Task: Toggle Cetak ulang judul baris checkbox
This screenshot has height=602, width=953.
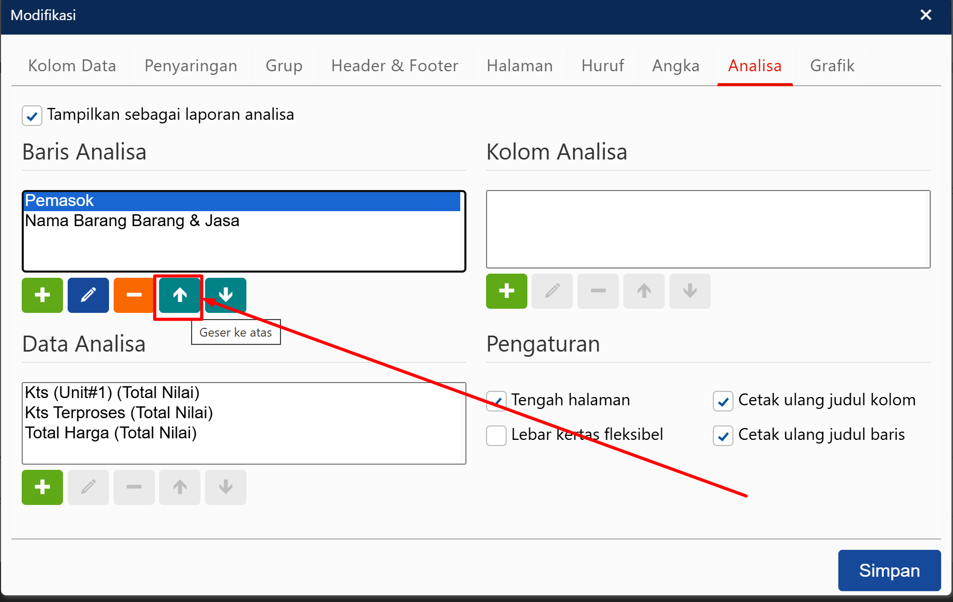Action: pyautogui.click(x=723, y=435)
